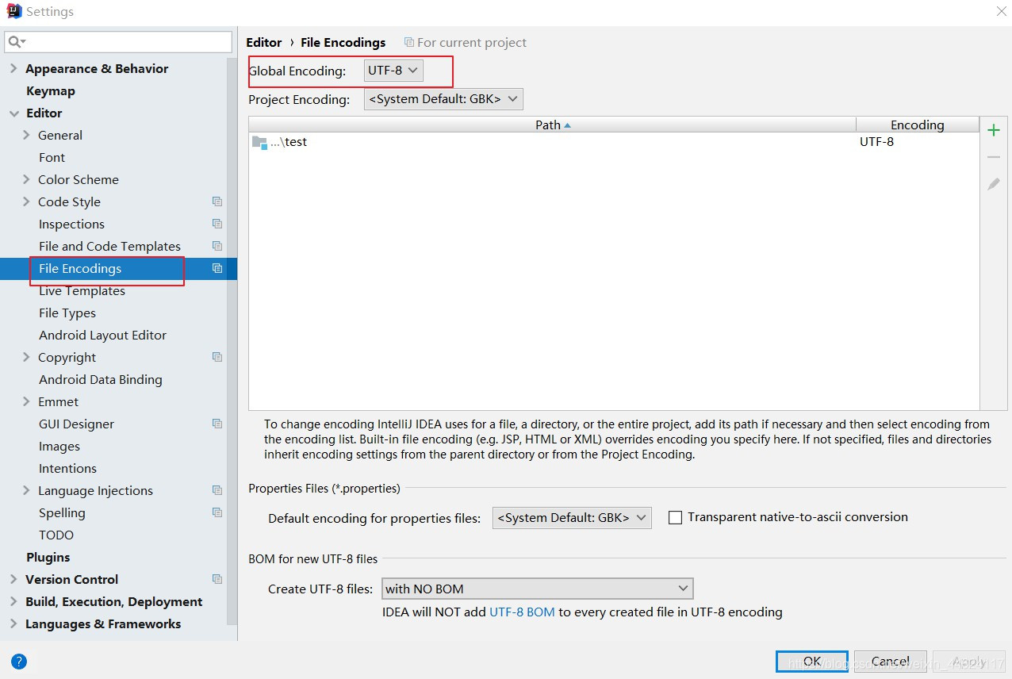The width and height of the screenshot is (1012, 679).
Task: Expand the Version Control section
Action: tap(13, 579)
